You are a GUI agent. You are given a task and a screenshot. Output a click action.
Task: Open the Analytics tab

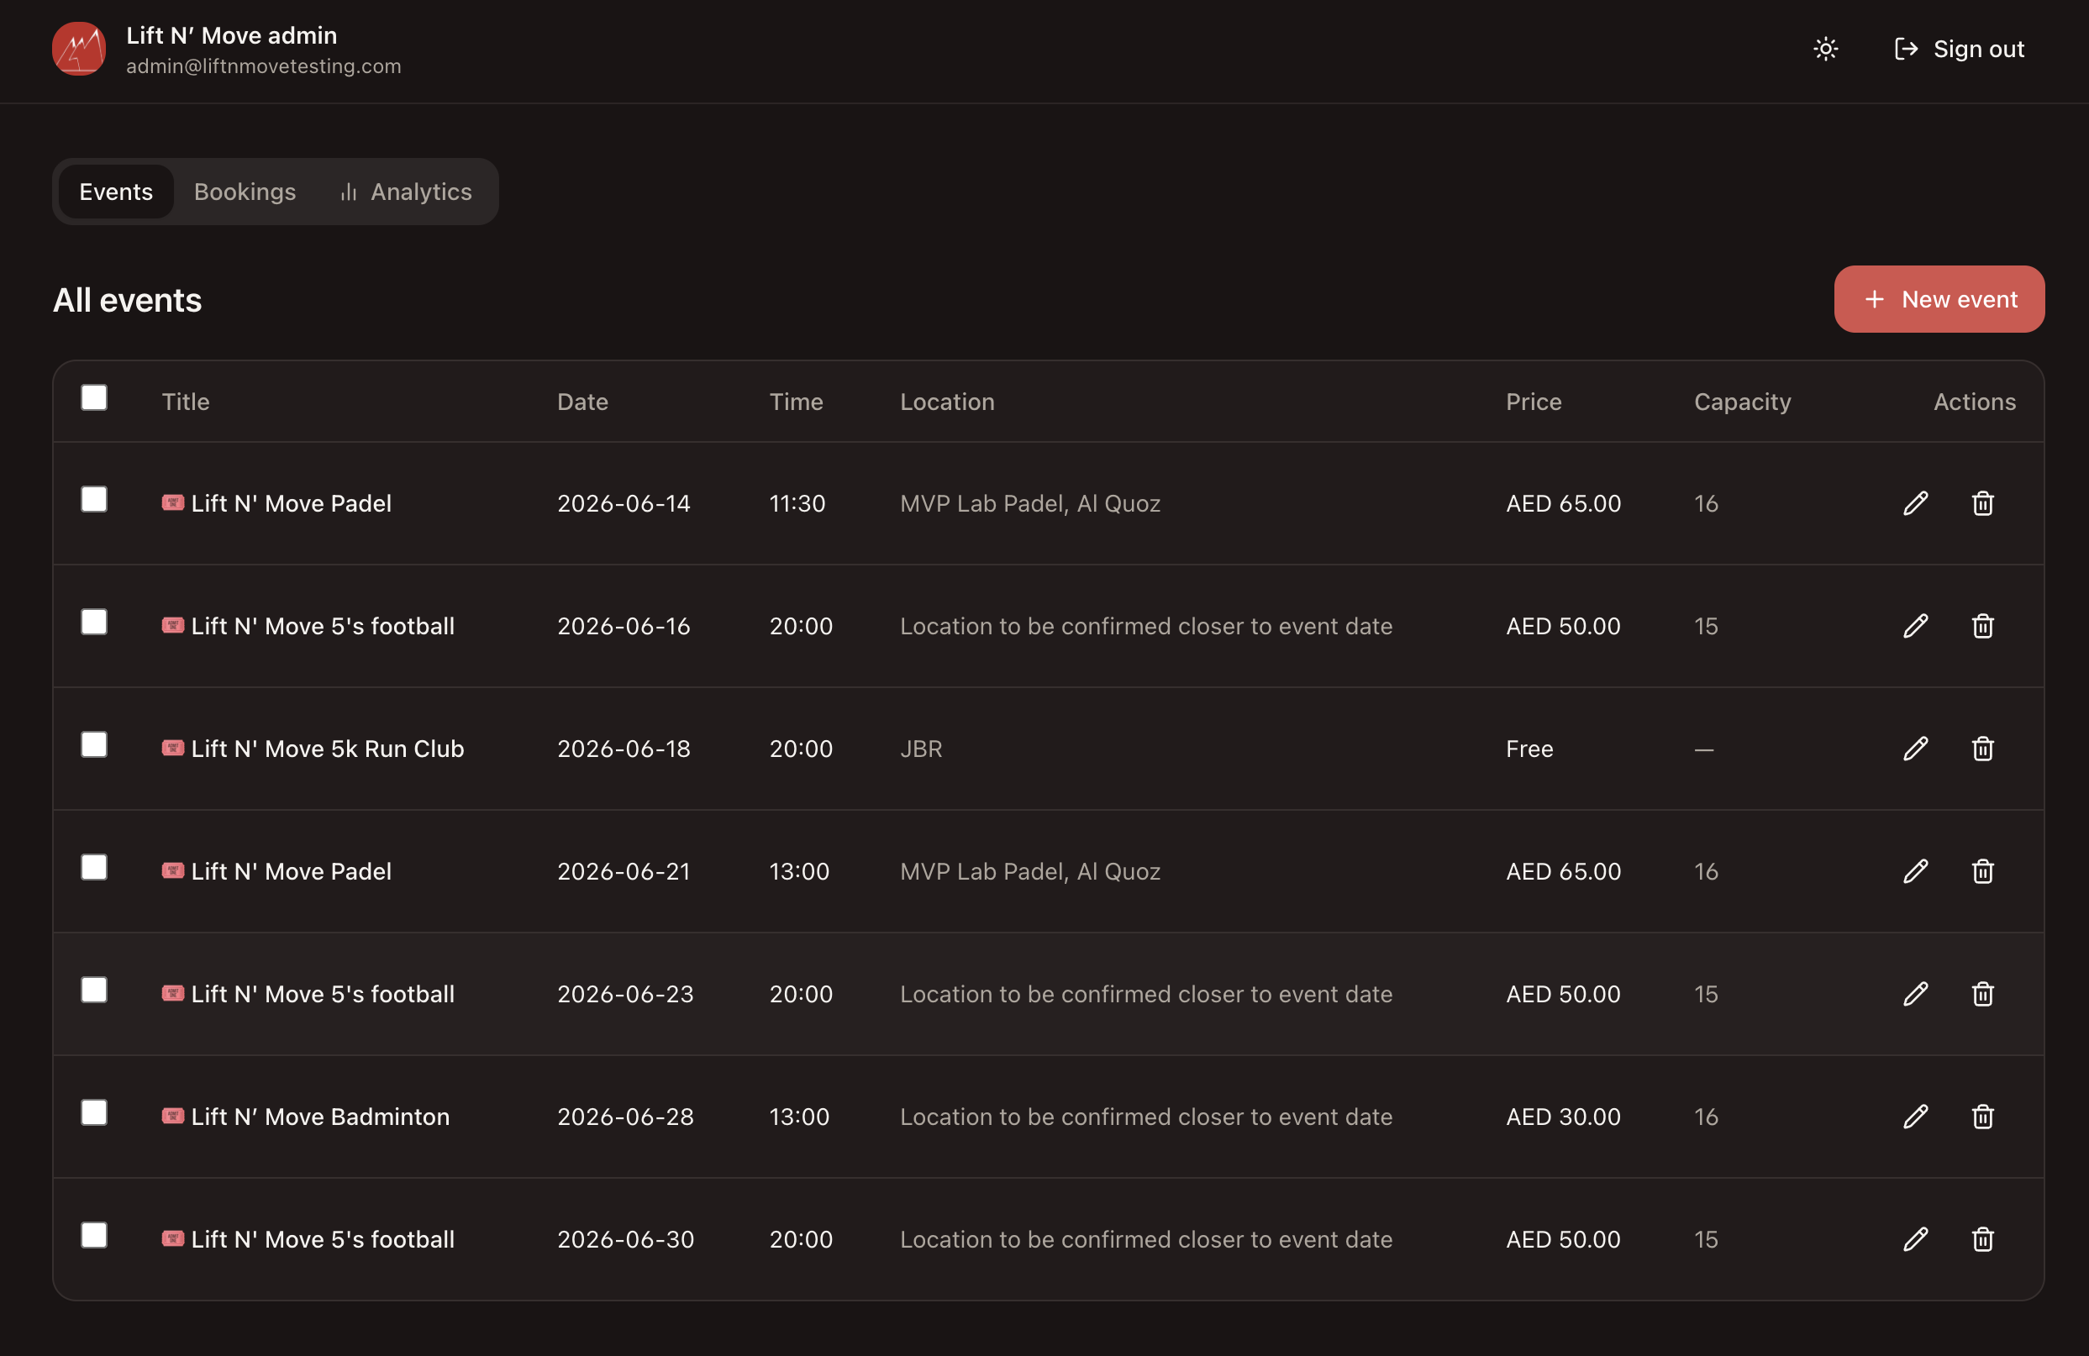point(406,192)
